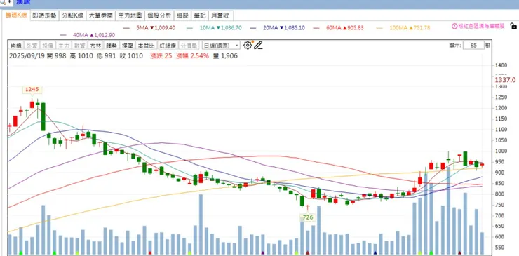The width and height of the screenshot is (519, 256).
Task: Click the 1400 price axis label
Action: click(501, 65)
